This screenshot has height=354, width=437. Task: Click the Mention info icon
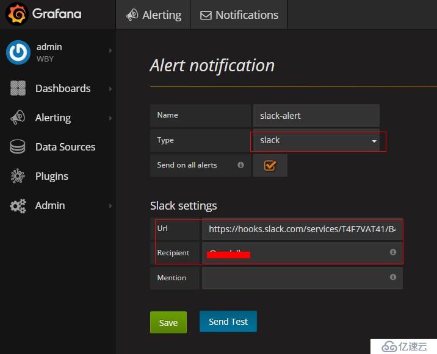click(393, 277)
